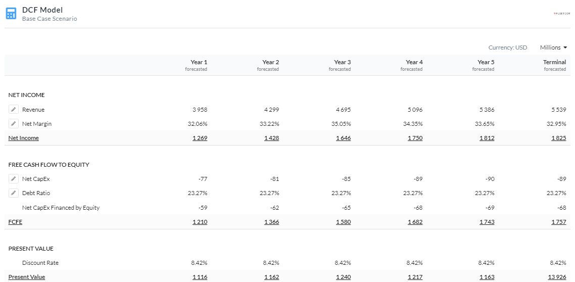Click Year 4 Present Value 1 217
The width and height of the screenshot is (575, 282).
click(x=415, y=277)
